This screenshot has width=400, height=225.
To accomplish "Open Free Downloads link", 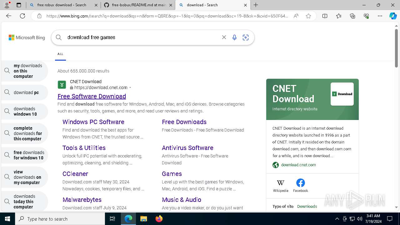I will click(184, 122).
